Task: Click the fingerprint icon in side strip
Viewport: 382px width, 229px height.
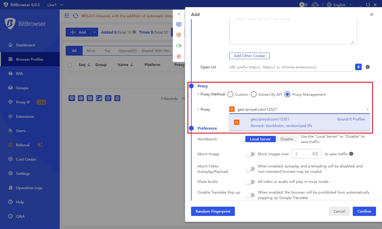Action: pyautogui.click(x=179, y=56)
